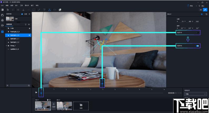
Task: Open the 720p resolution dropdown
Action: [x=196, y=94]
